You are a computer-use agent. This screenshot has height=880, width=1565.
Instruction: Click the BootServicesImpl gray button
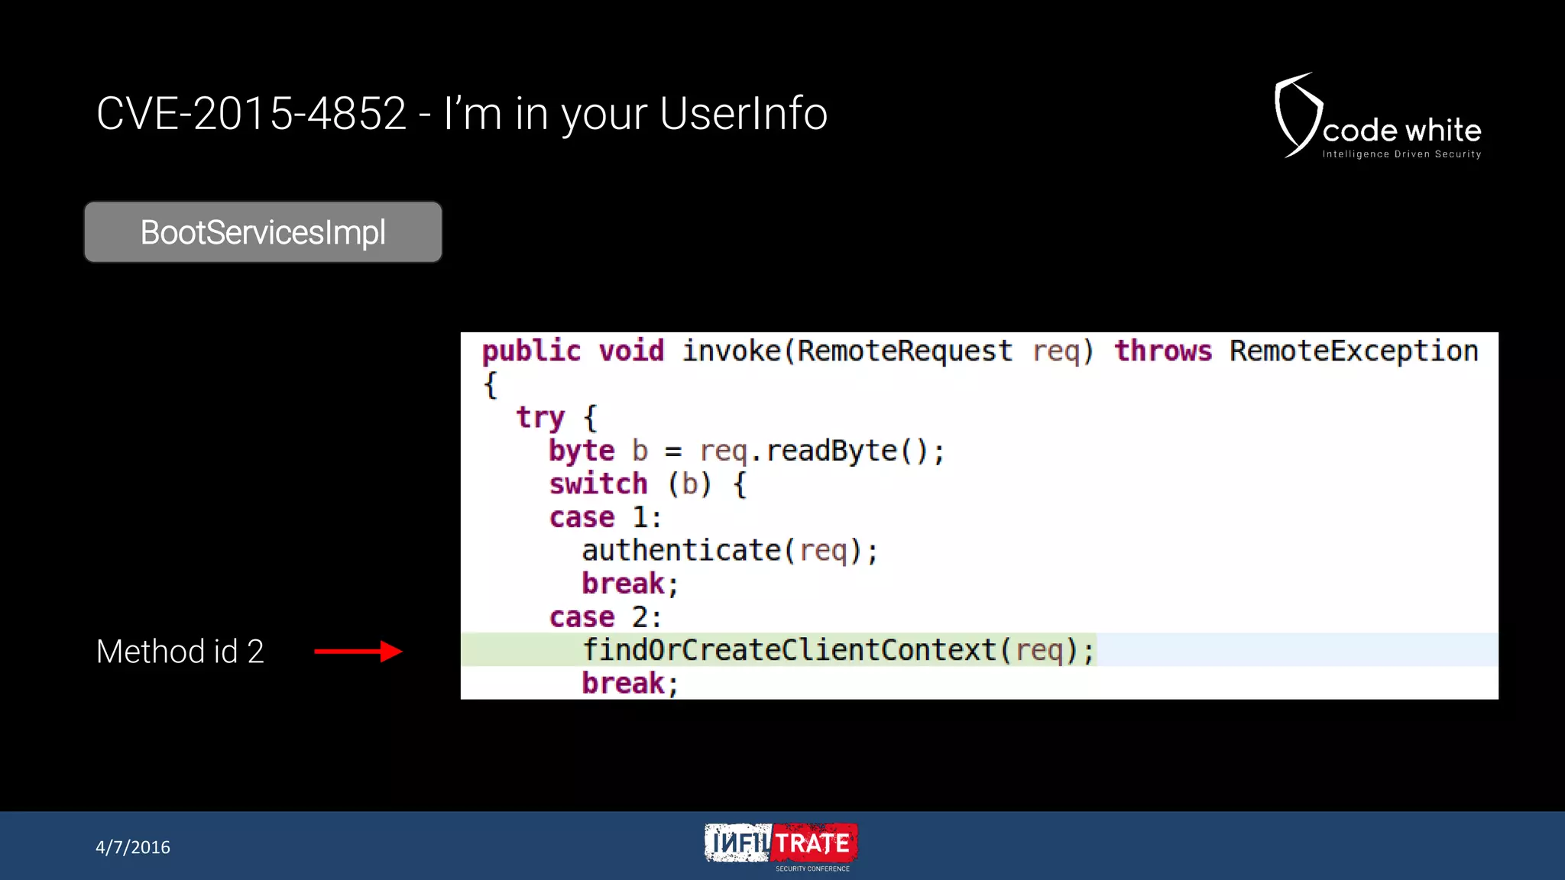pos(263,232)
